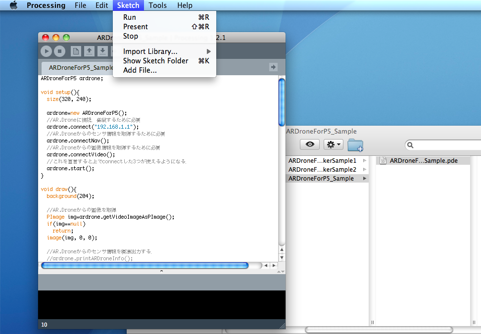Select ARDroneF...kerSample1 folder
This screenshot has height=334, width=481.
pos(323,161)
